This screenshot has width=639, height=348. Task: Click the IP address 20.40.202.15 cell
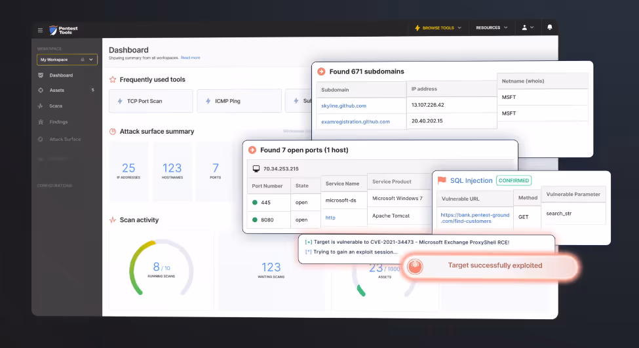(452, 121)
